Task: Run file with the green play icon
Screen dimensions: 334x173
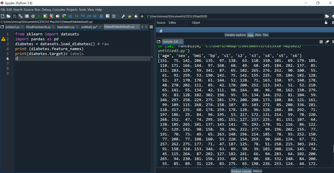Action: point(39,16)
